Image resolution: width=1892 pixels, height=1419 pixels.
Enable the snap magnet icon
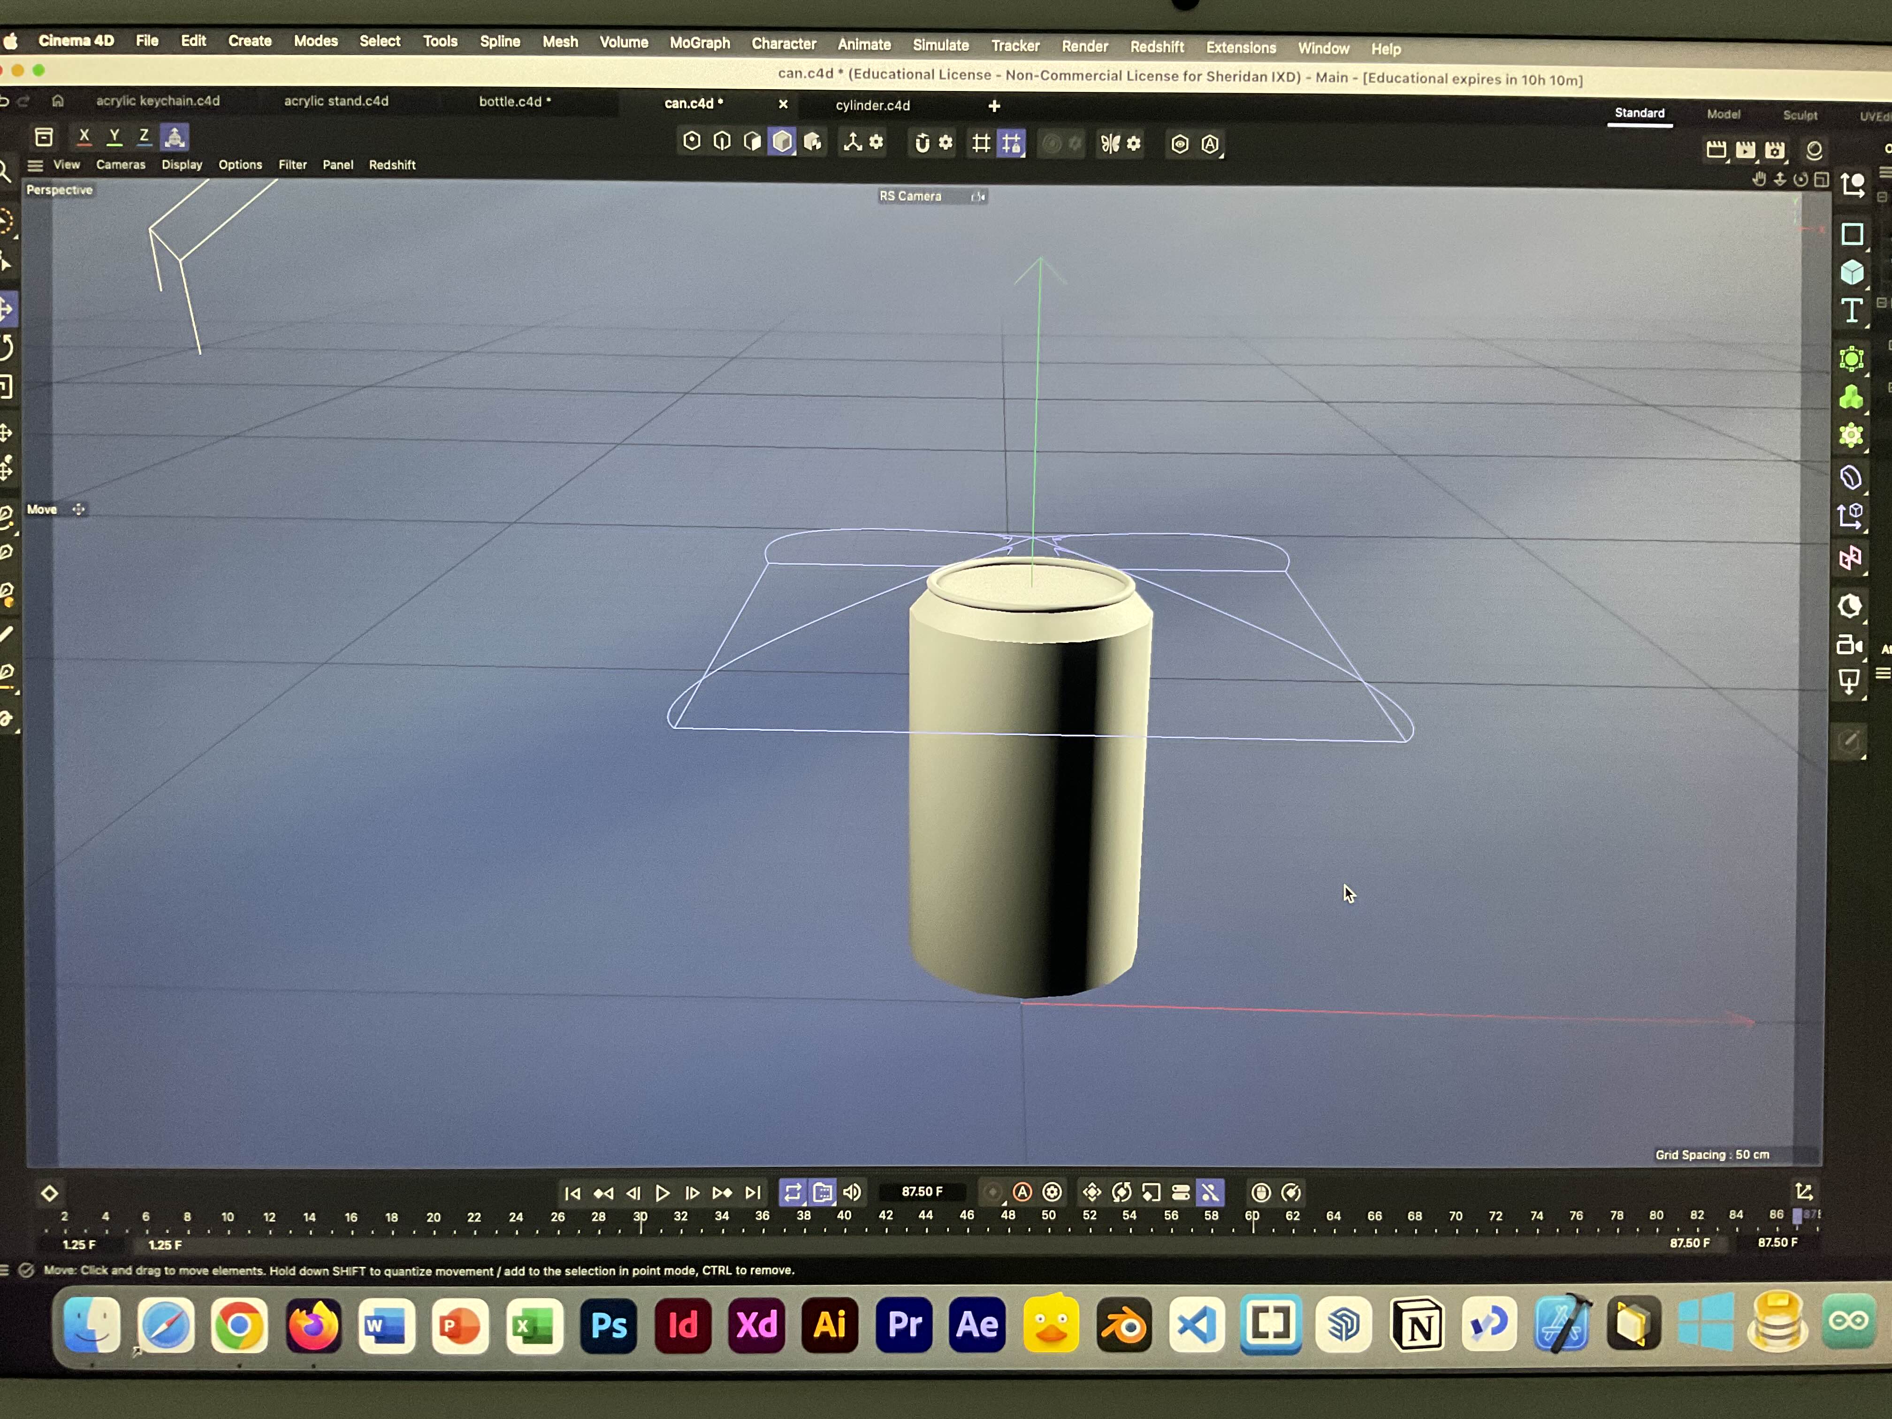pos(922,143)
